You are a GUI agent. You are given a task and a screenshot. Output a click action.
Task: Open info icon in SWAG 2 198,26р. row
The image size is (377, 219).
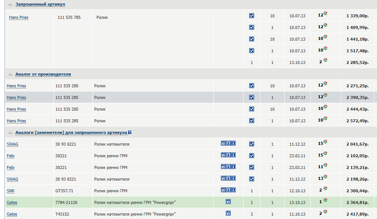click(233, 178)
